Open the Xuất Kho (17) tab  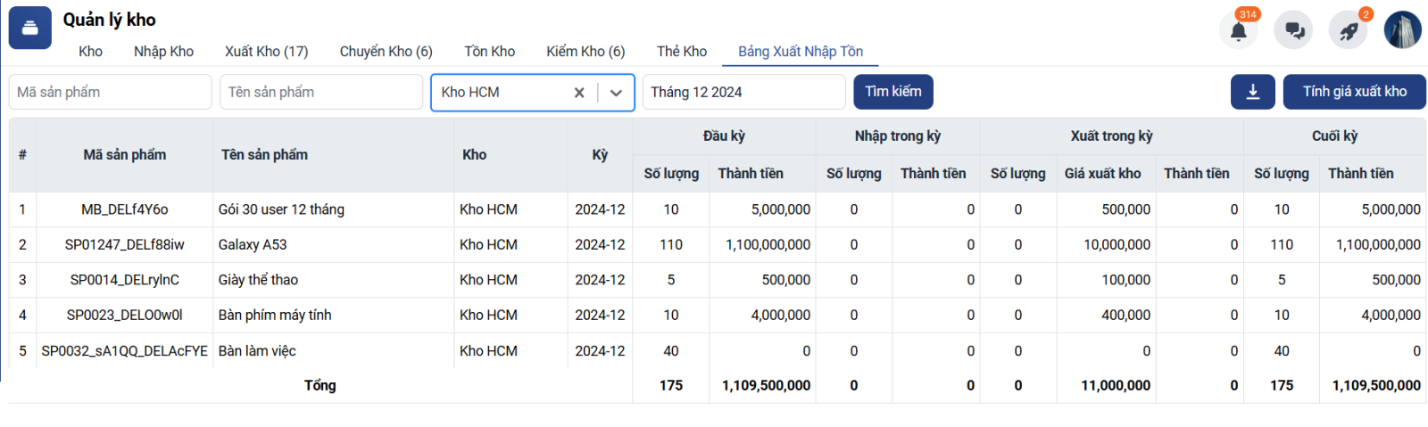pyautogui.click(x=266, y=52)
